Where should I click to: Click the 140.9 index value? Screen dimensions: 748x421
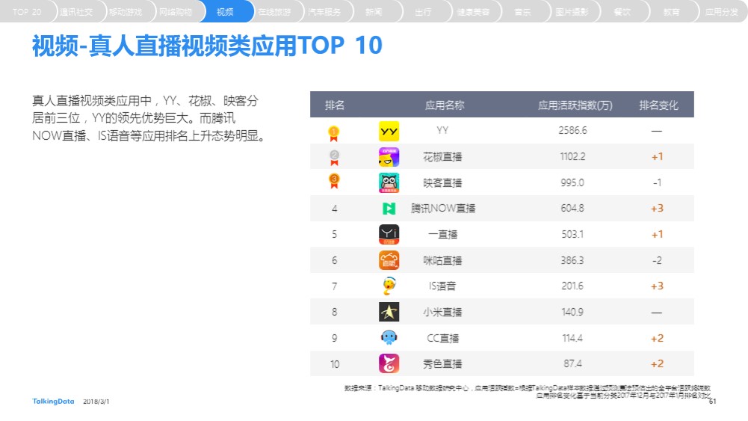[x=572, y=312]
